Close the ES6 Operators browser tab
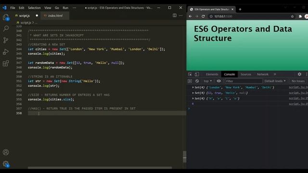 click(232, 9)
